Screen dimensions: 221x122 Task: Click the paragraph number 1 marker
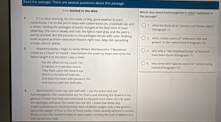coord(25,18)
